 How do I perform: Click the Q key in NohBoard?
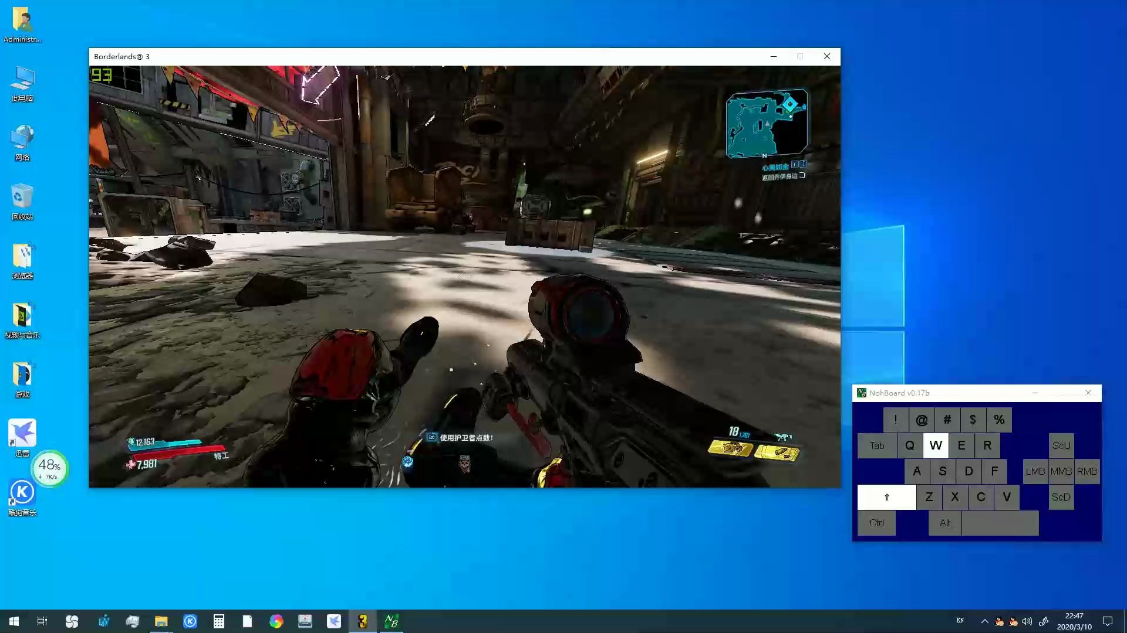(910, 445)
